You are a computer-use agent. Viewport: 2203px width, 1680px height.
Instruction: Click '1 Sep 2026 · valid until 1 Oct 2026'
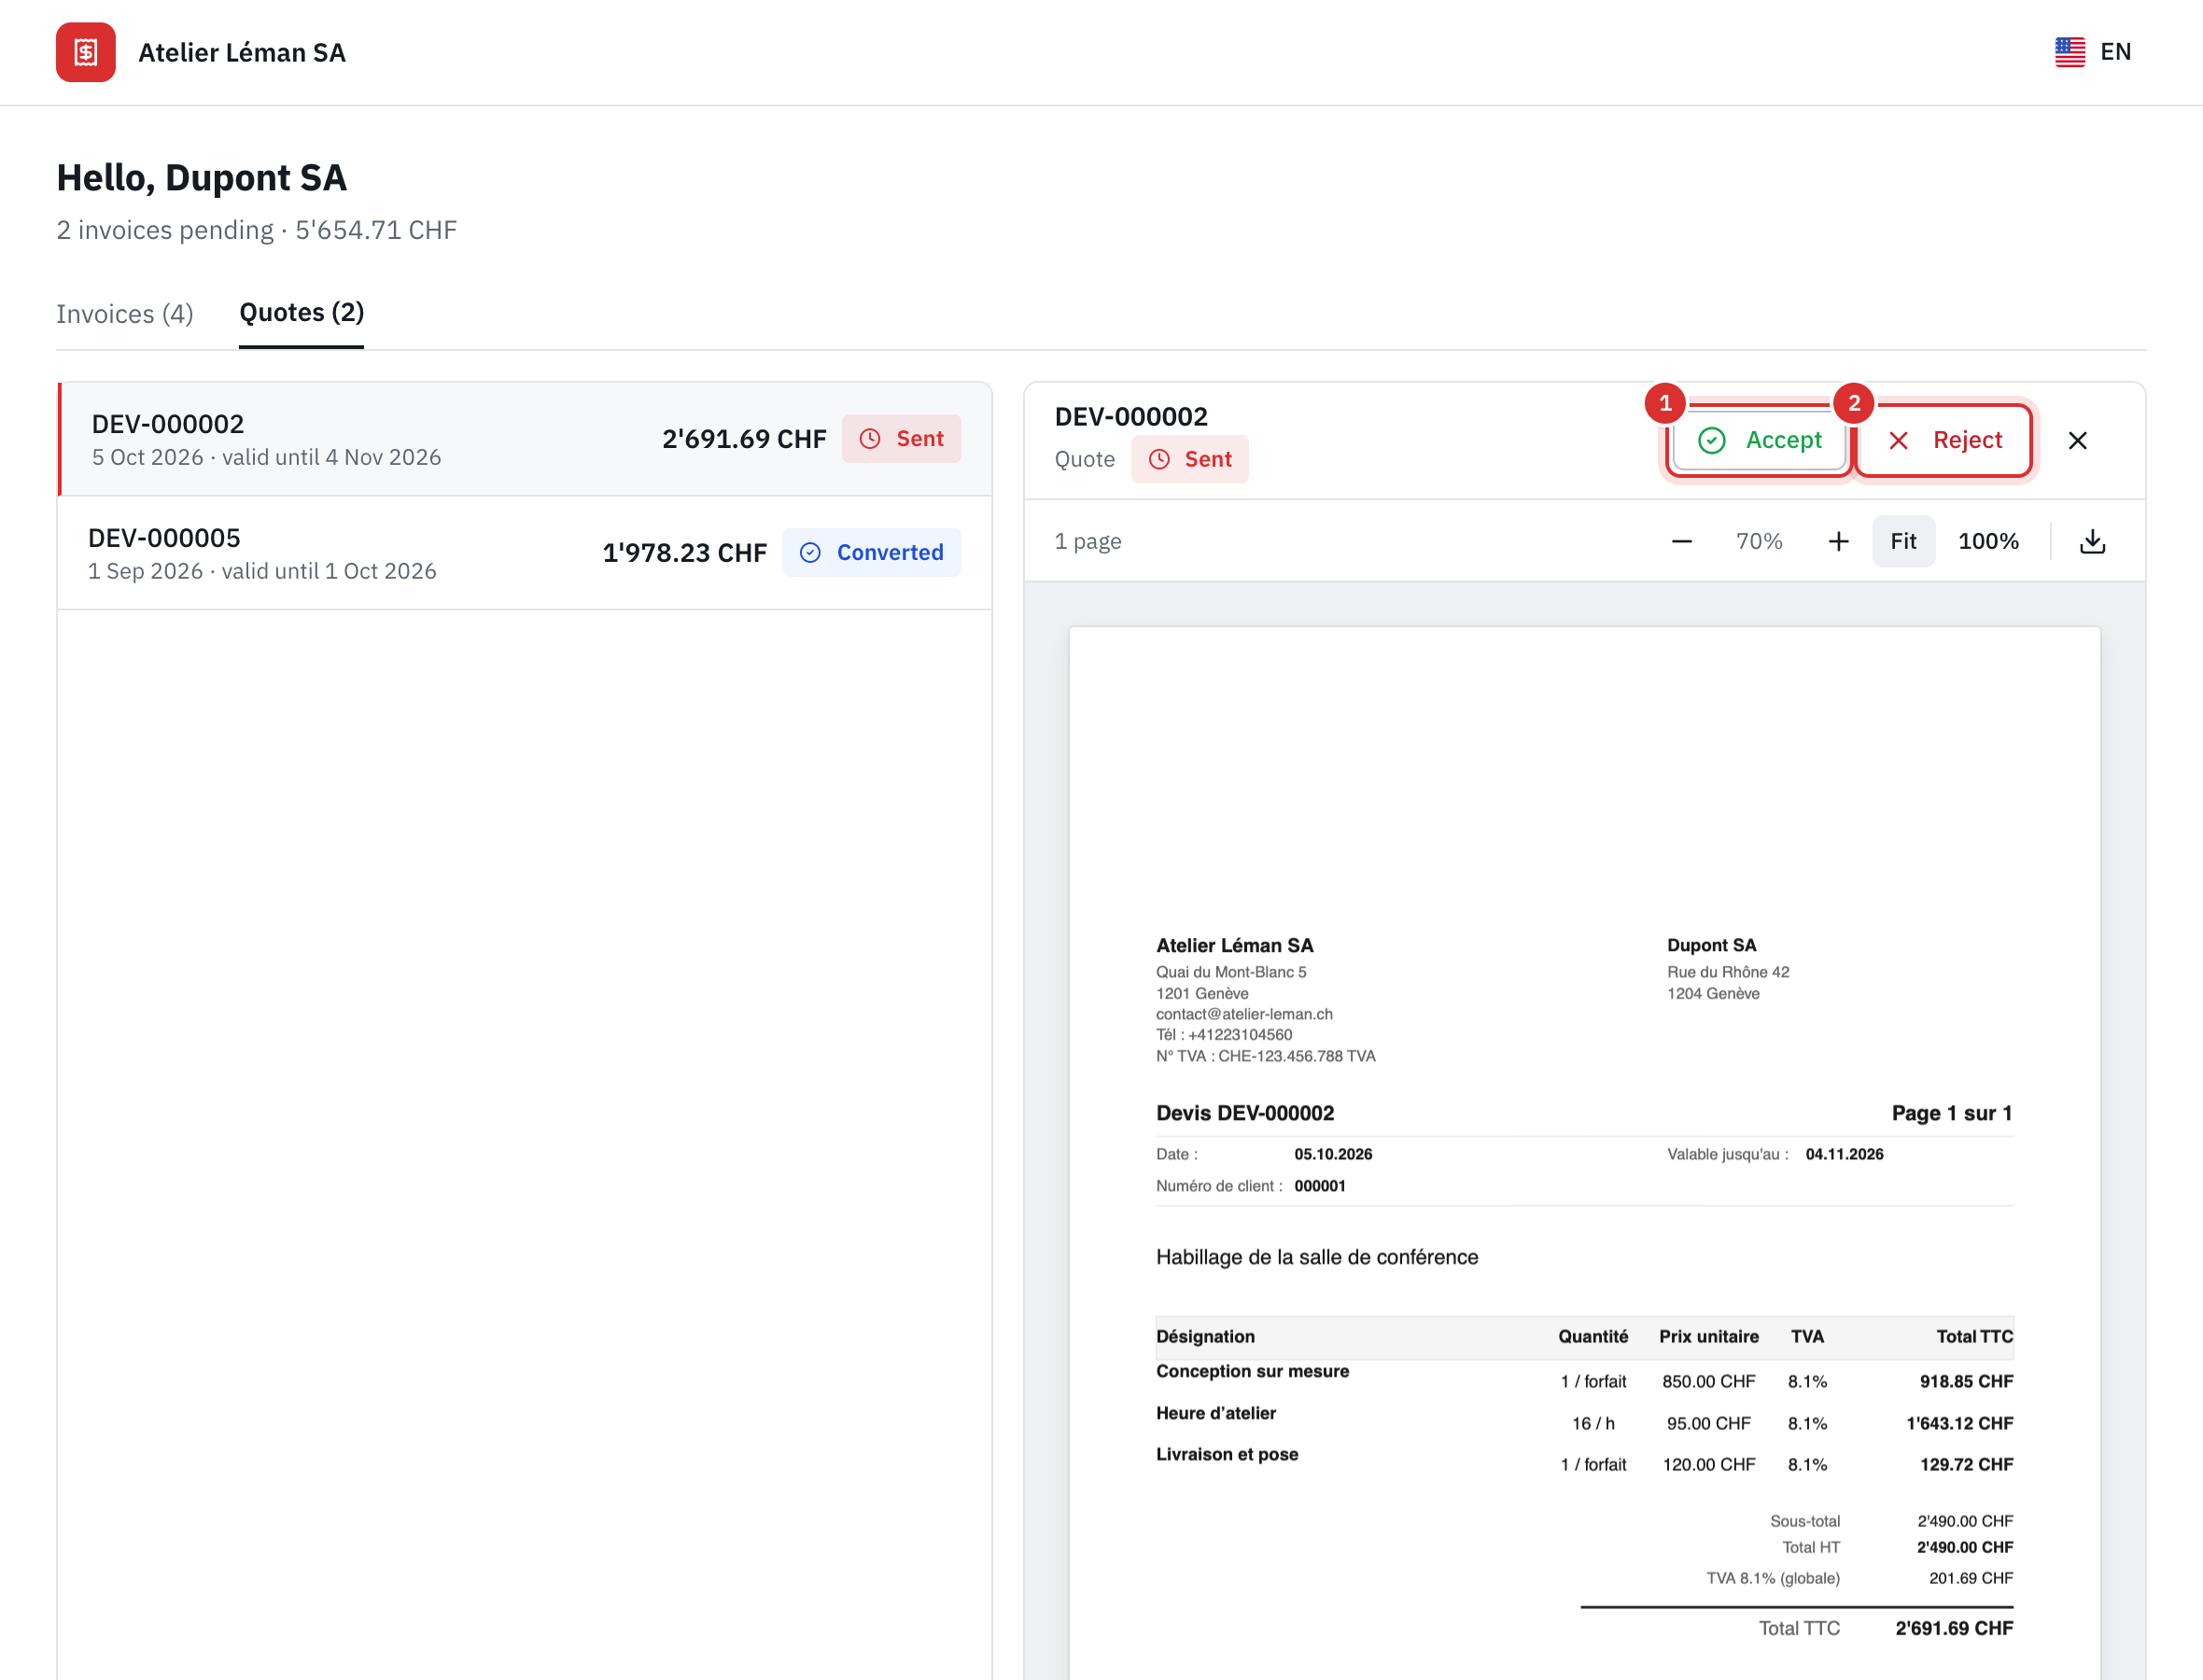coord(262,571)
